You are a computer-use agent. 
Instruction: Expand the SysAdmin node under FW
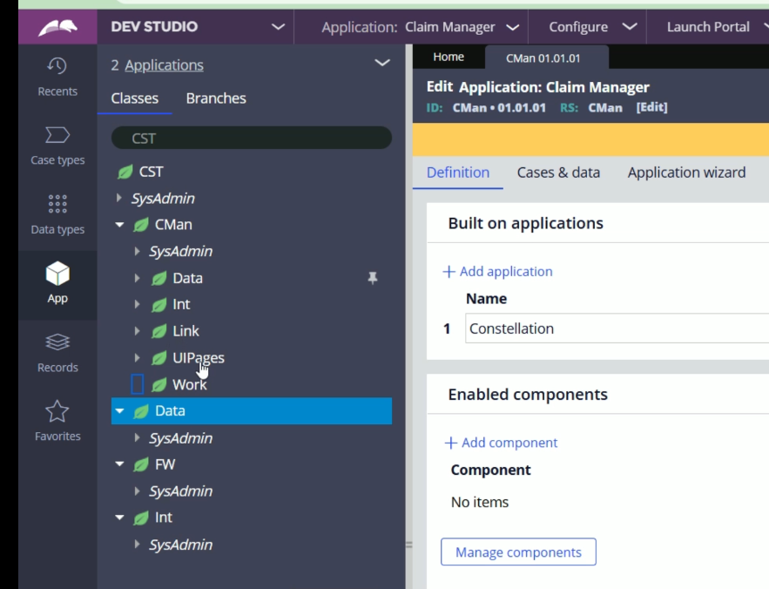coord(137,491)
